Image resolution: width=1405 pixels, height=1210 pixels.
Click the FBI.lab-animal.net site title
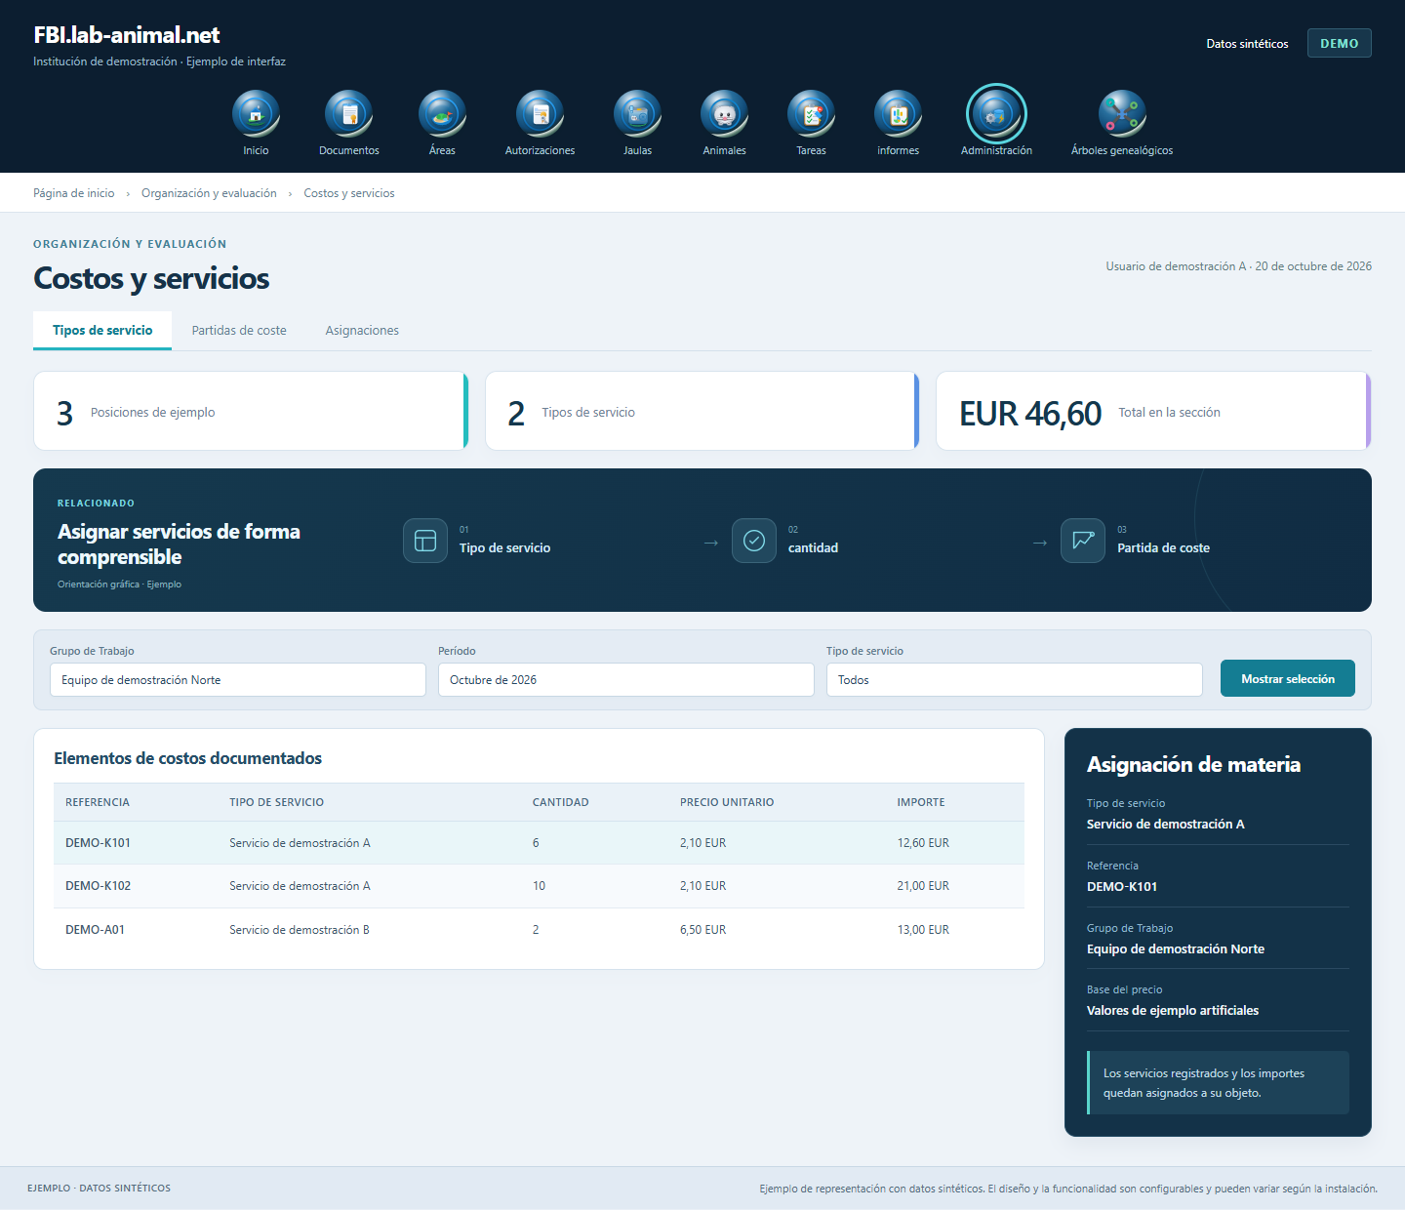127,35
